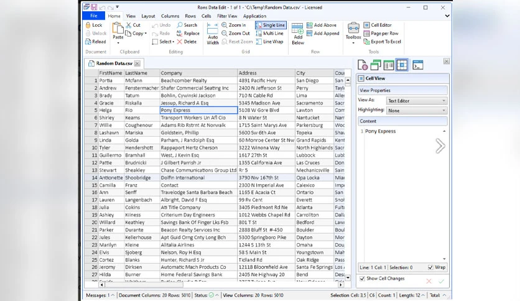This screenshot has width=520, height=301.
Task: Expand the Messages status item
Action: tap(113, 295)
